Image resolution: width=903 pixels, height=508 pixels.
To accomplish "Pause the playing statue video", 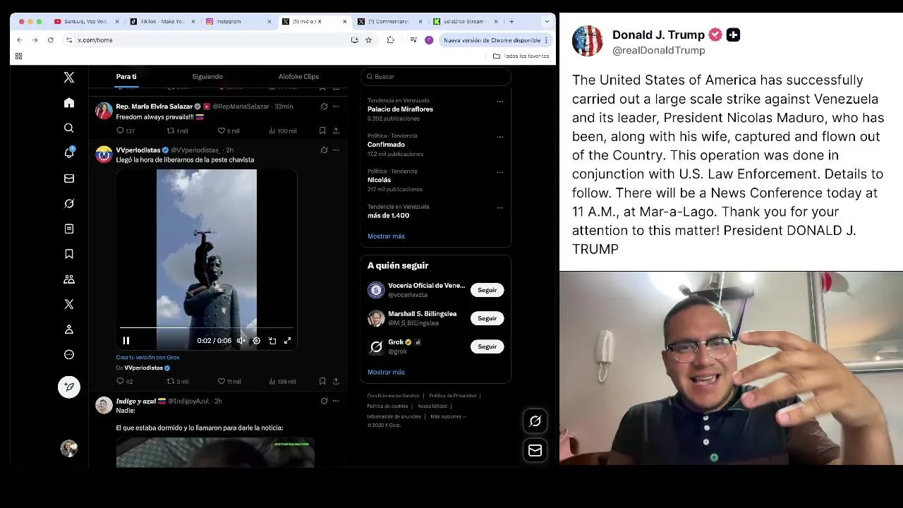I will pos(126,341).
